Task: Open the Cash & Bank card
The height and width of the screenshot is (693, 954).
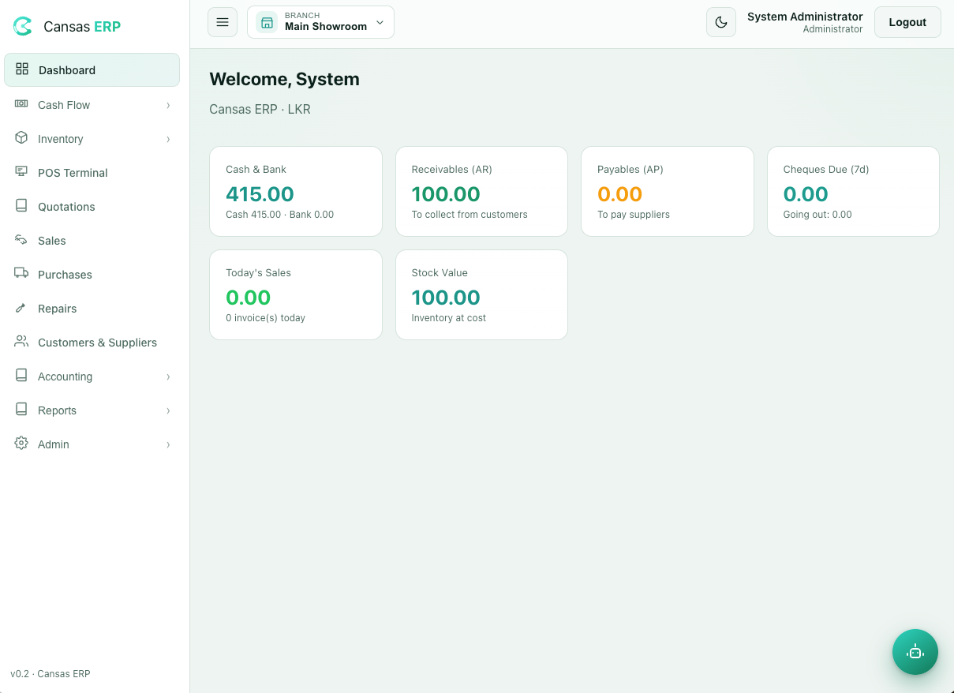Action: coord(296,191)
